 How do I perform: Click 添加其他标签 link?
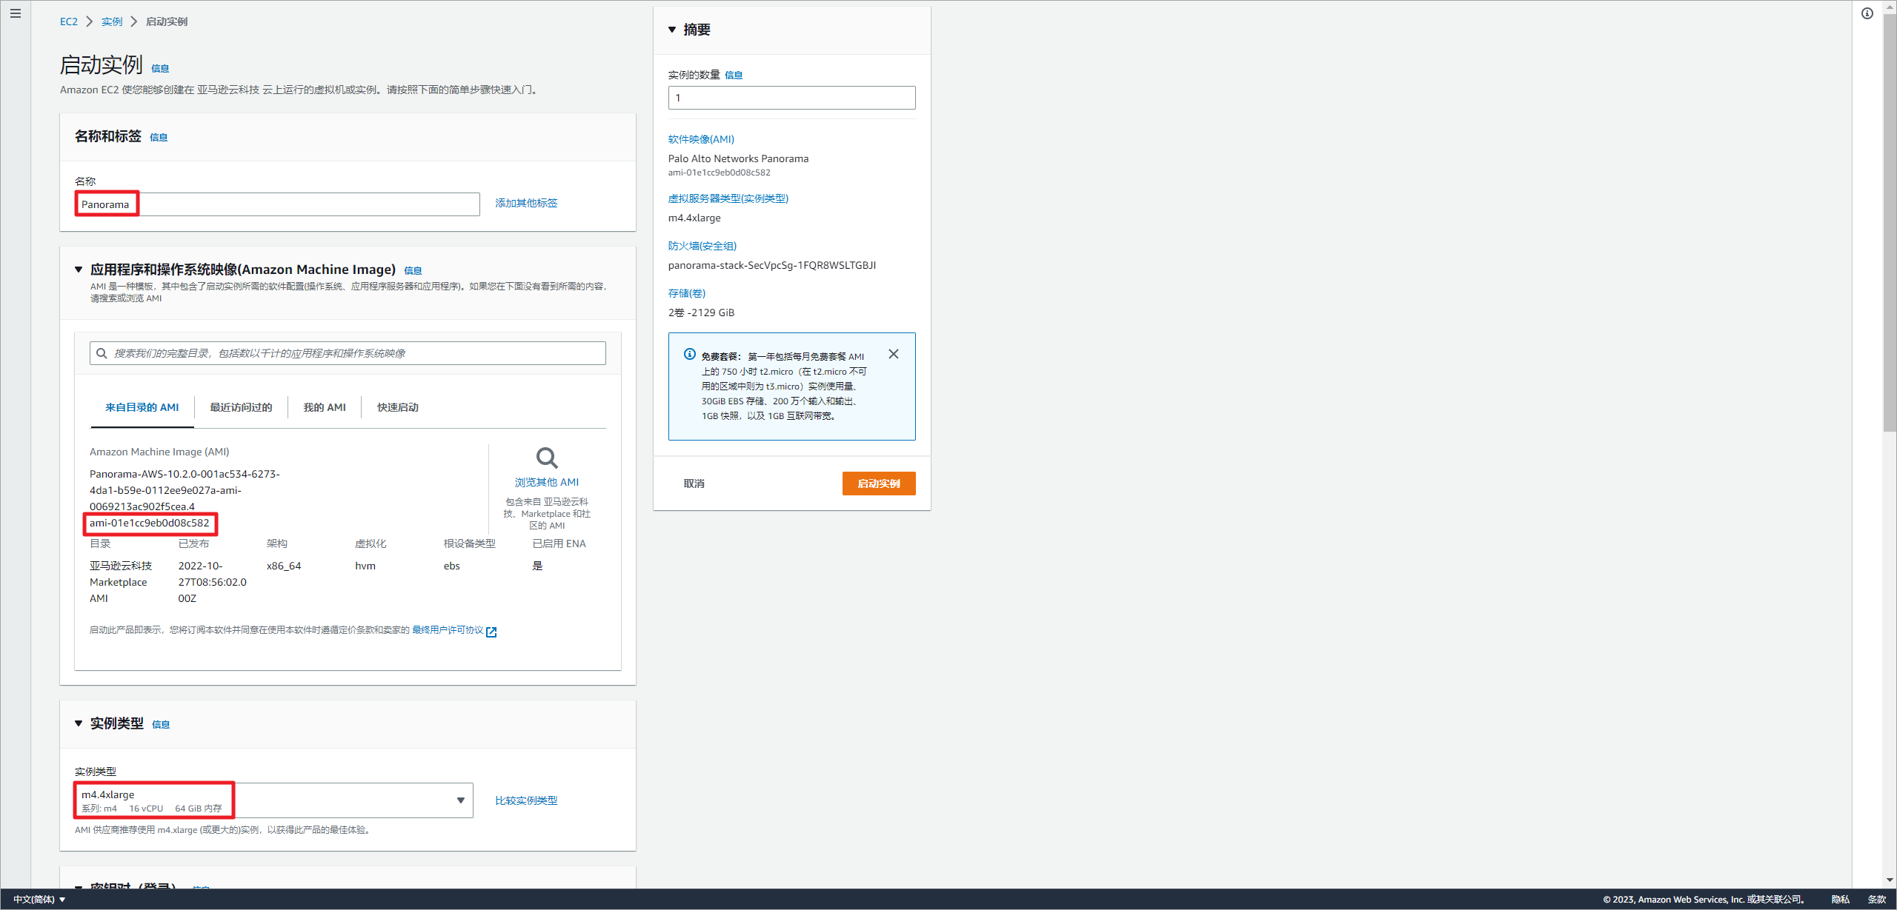pyautogui.click(x=526, y=203)
